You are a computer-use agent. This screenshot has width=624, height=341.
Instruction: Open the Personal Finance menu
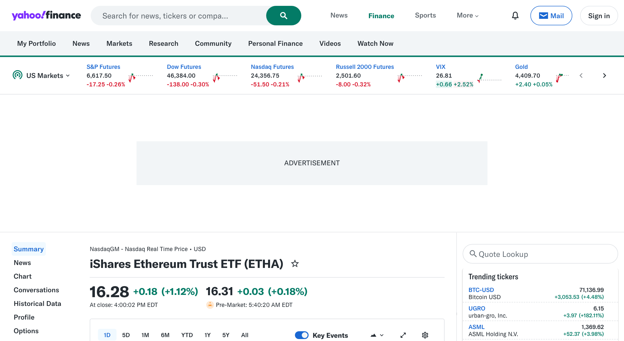[x=275, y=44]
